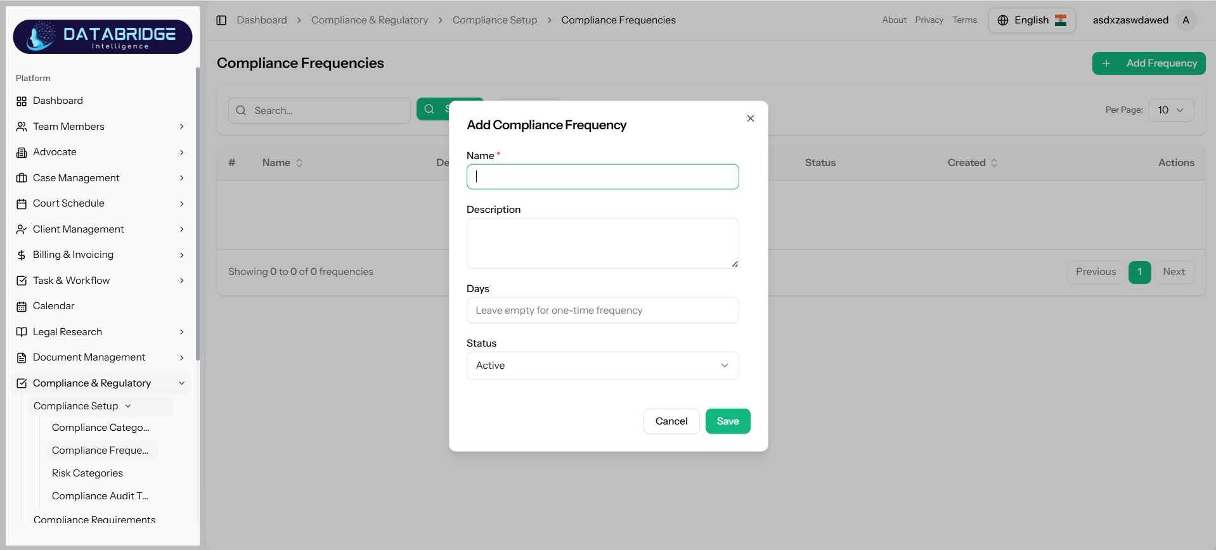This screenshot has width=1216, height=550.
Task: Sort by Name column arrows
Action: point(299,163)
